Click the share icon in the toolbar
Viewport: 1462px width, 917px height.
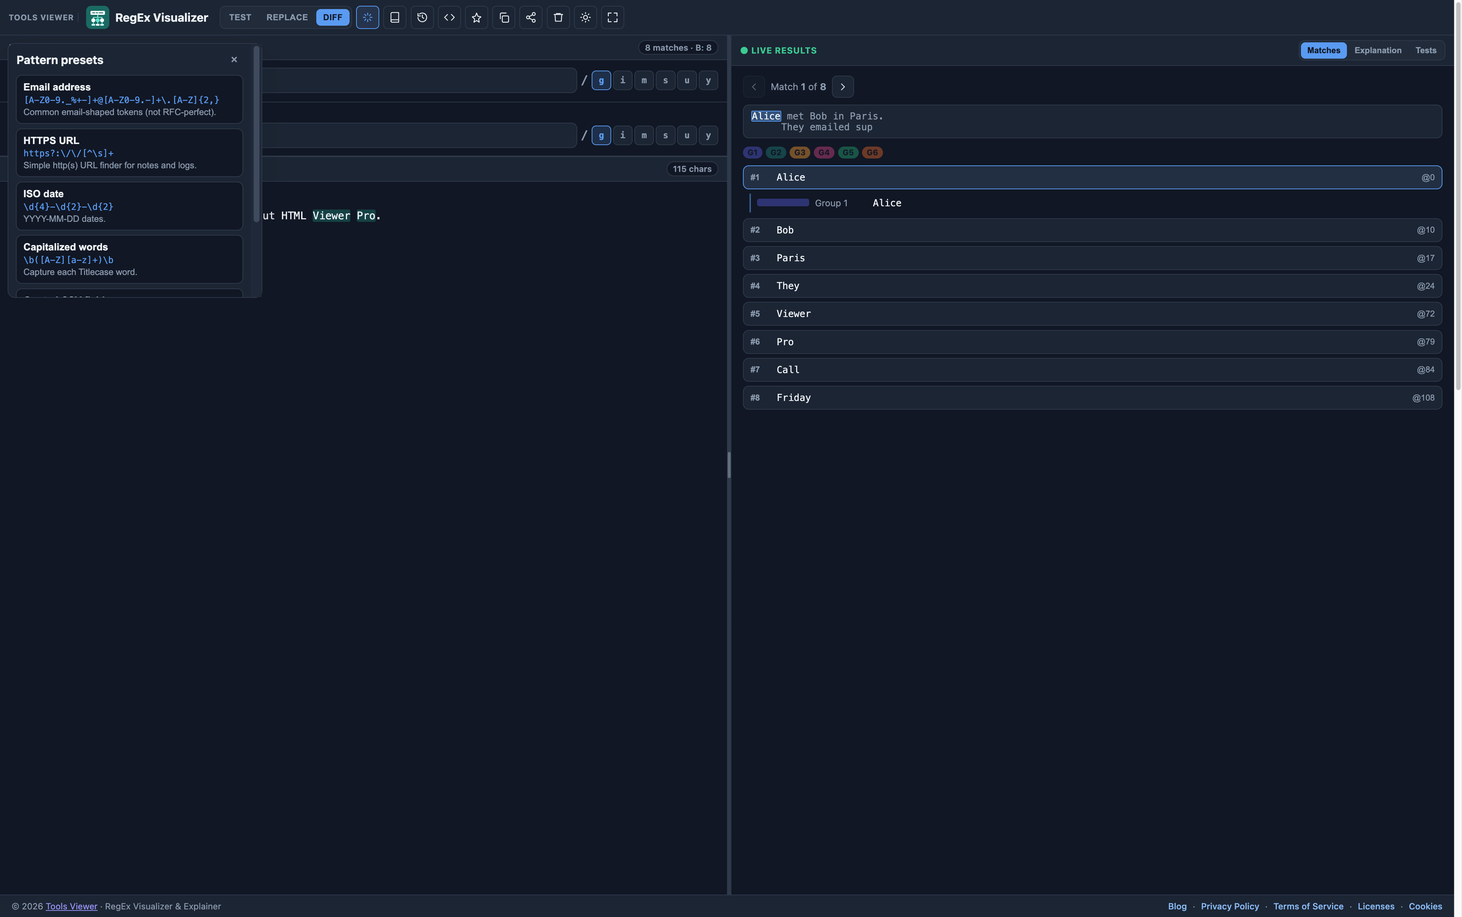(x=531, y=18)
